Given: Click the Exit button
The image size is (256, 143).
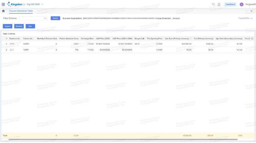Looking at the screenshot, I should pyautogui.click(x=30, y=26).
